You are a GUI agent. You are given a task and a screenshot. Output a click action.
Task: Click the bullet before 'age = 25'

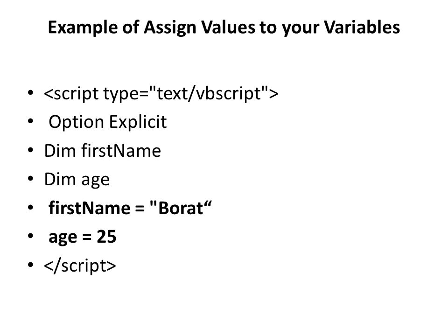click(x=31, y=236)
